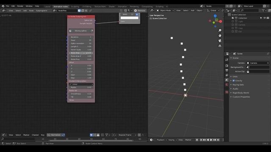Toggle Collection visibility eye icon
Image resolution: width=271 pixels, height=152 pixels.
coord(264,18)
